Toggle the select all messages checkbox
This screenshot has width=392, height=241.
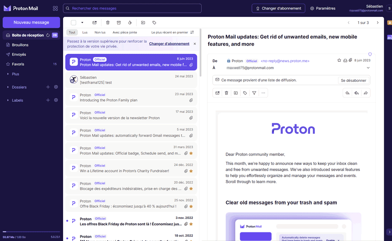(74, 23)
